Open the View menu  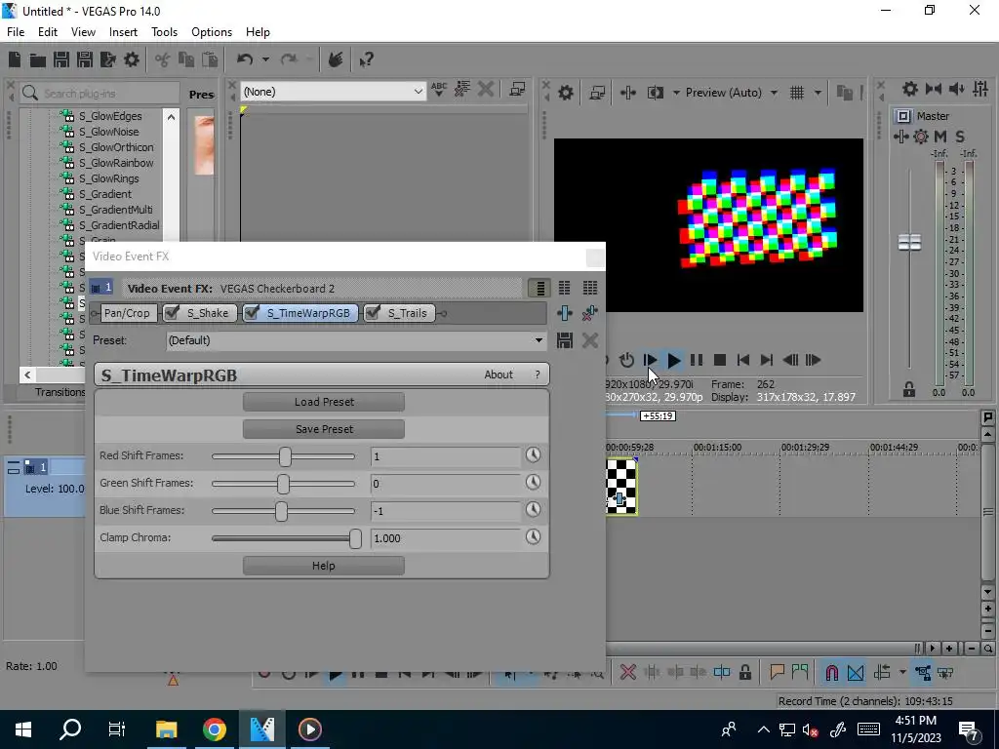pyautogui.click(x=83, y=32)
